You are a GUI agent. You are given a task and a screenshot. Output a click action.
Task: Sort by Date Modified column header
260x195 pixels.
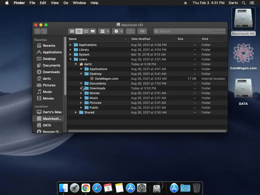pyautogui.click(x=152, y=39)
